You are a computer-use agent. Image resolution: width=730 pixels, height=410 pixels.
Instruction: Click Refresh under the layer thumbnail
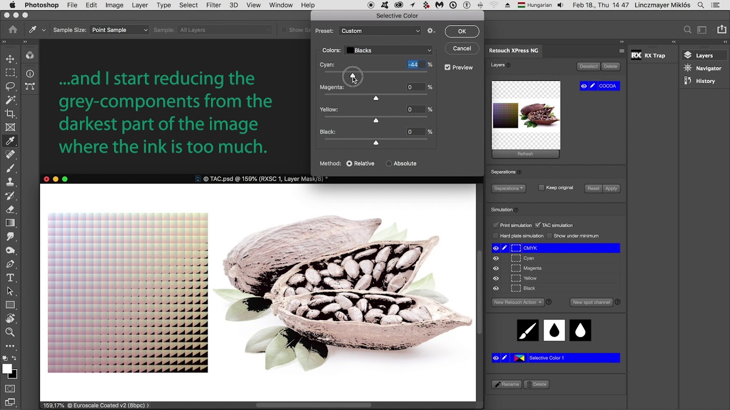tap(525, 154)
